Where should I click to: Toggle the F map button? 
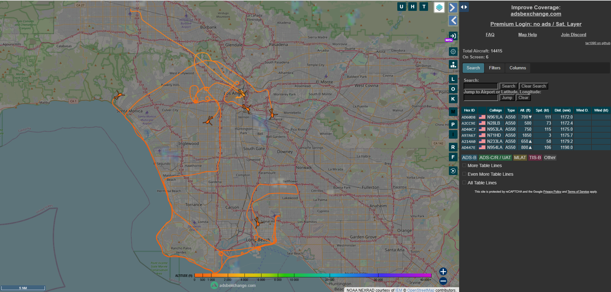[453, 157]
